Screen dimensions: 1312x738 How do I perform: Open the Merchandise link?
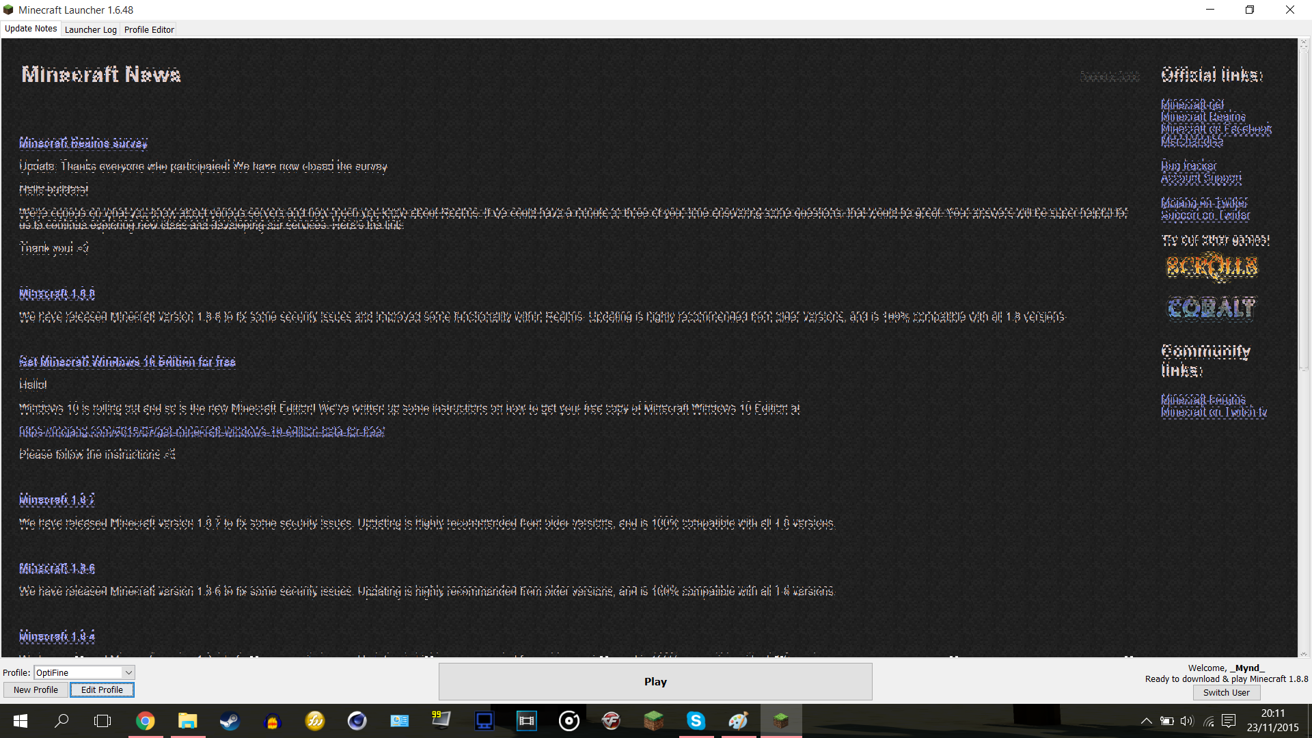[x=1192, y=141]
